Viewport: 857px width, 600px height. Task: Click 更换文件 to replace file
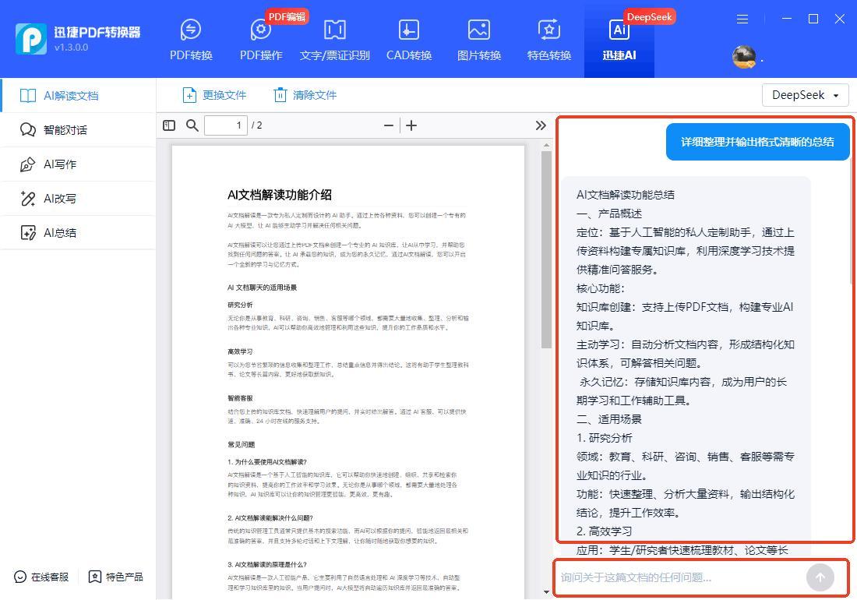pyautogui.click(x=214, y=95)
